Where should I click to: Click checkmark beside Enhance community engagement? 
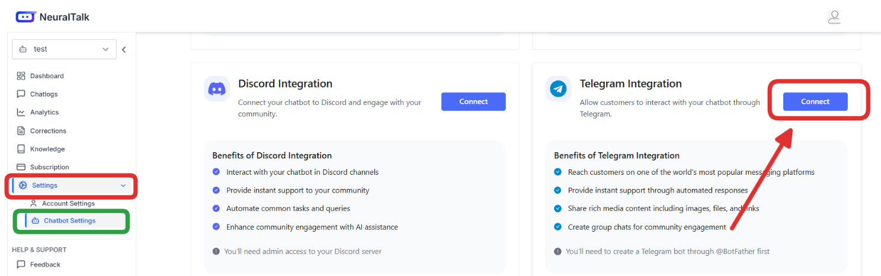[x=216, y=227]
